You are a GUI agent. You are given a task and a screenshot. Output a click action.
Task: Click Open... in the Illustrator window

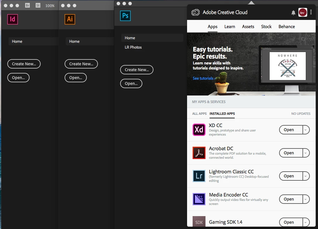click(x=76, y=78)
